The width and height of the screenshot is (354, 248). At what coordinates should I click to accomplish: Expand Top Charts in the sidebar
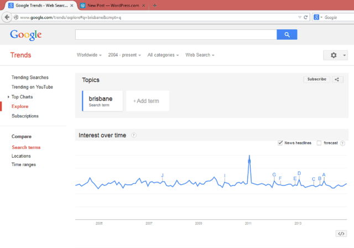(x=22, y=97)
